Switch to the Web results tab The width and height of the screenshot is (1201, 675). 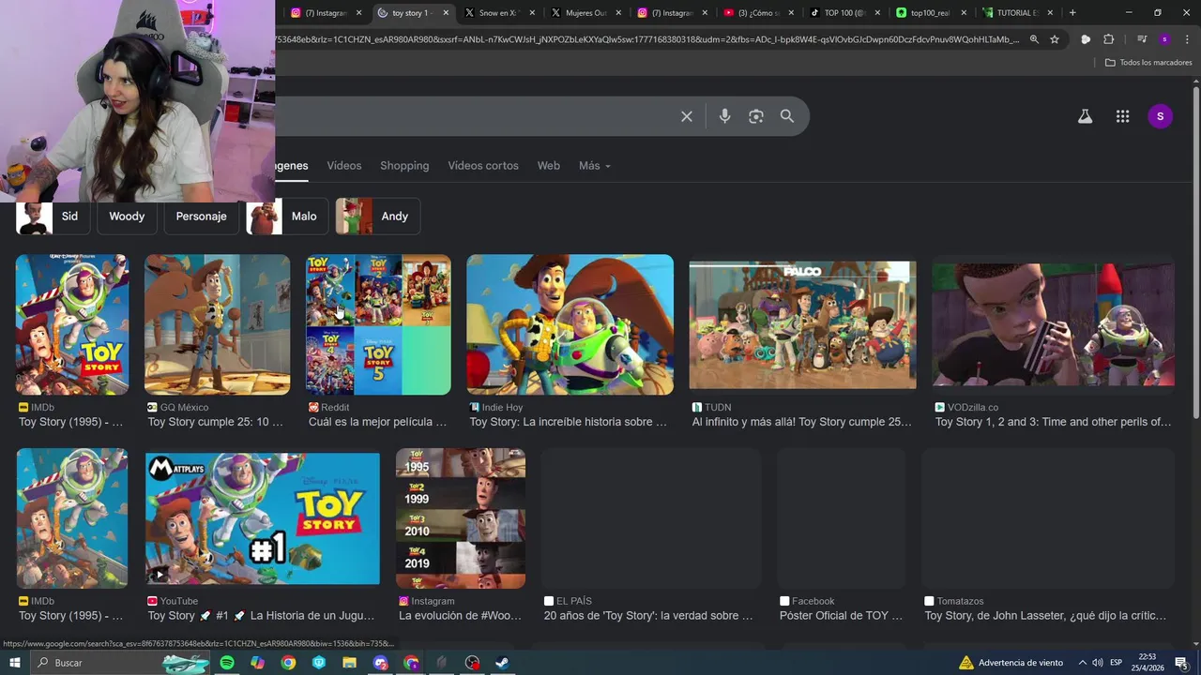549,166
